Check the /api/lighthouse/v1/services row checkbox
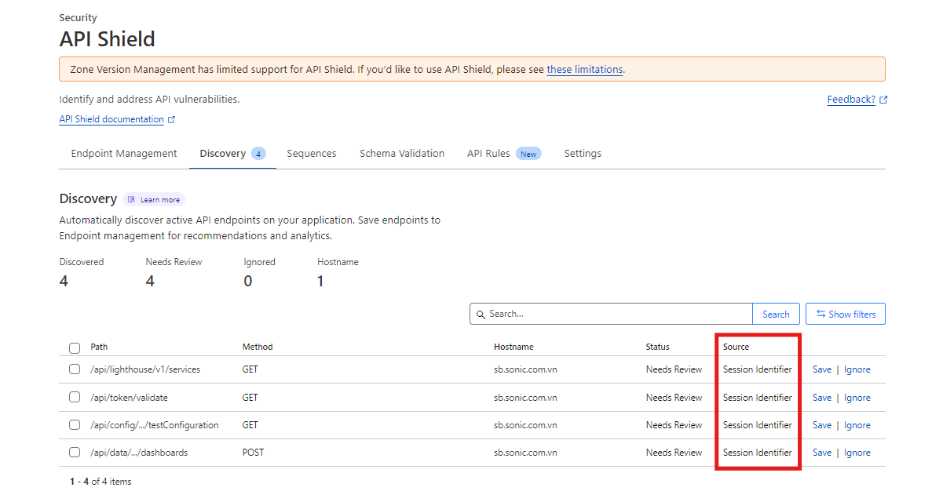The height and width of the screenshot is (502, 932). (75, 369)
